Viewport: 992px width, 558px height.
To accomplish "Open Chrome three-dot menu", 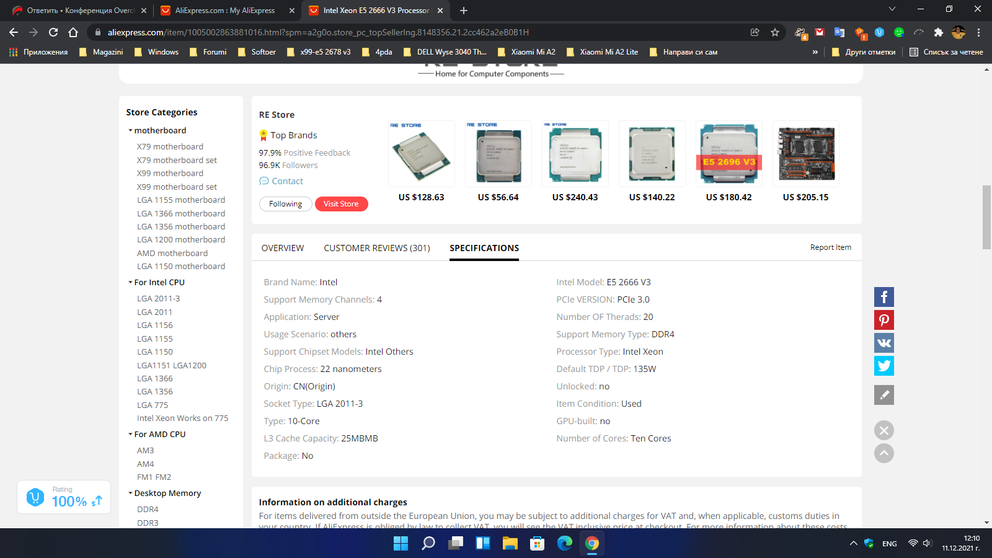I will tap(979, 32).
